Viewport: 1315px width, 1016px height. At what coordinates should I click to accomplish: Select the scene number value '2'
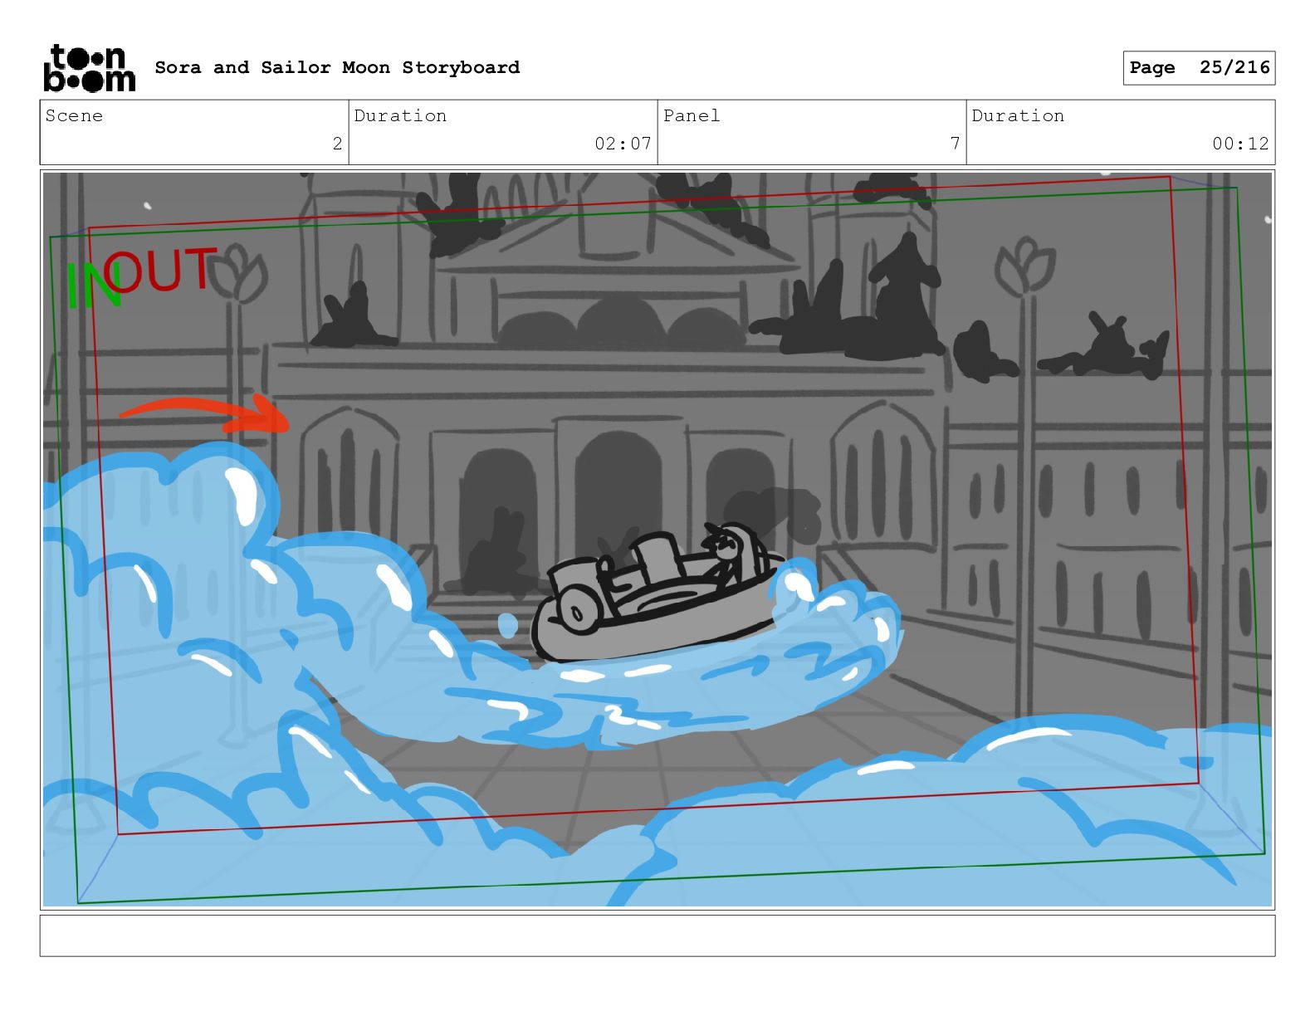point(337,144)
